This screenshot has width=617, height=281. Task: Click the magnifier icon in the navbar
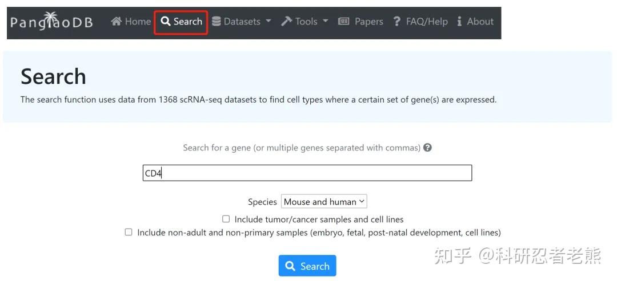point(166,22)
